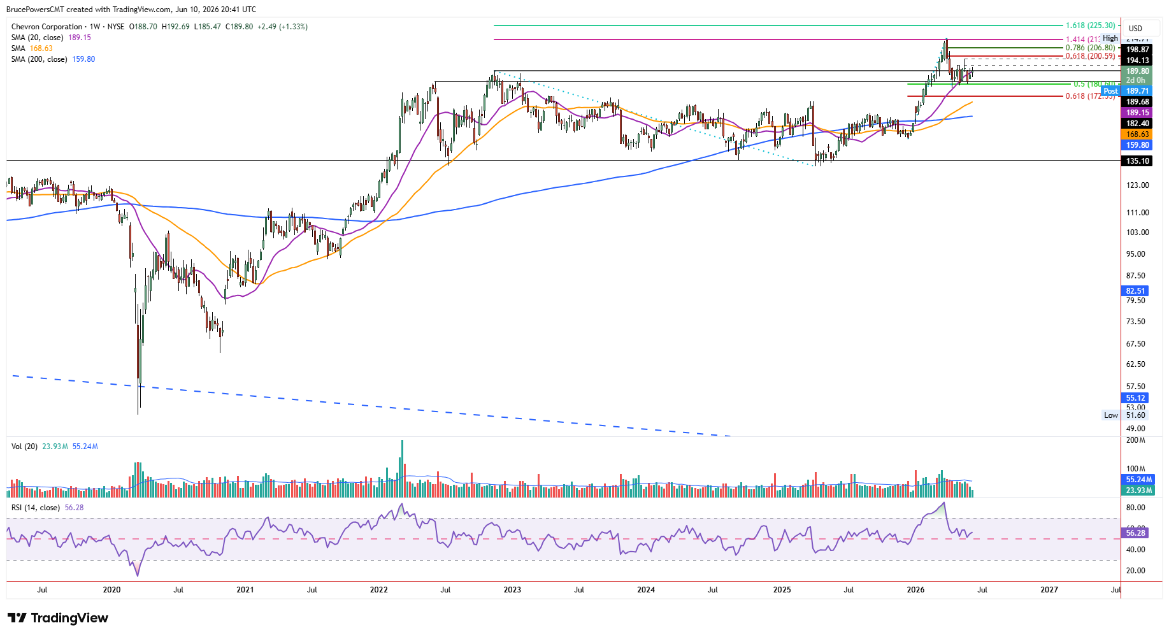Click the green 23.93M volume scale tag
This screenshot has height=637, width=1169.
click(1138, 490)
